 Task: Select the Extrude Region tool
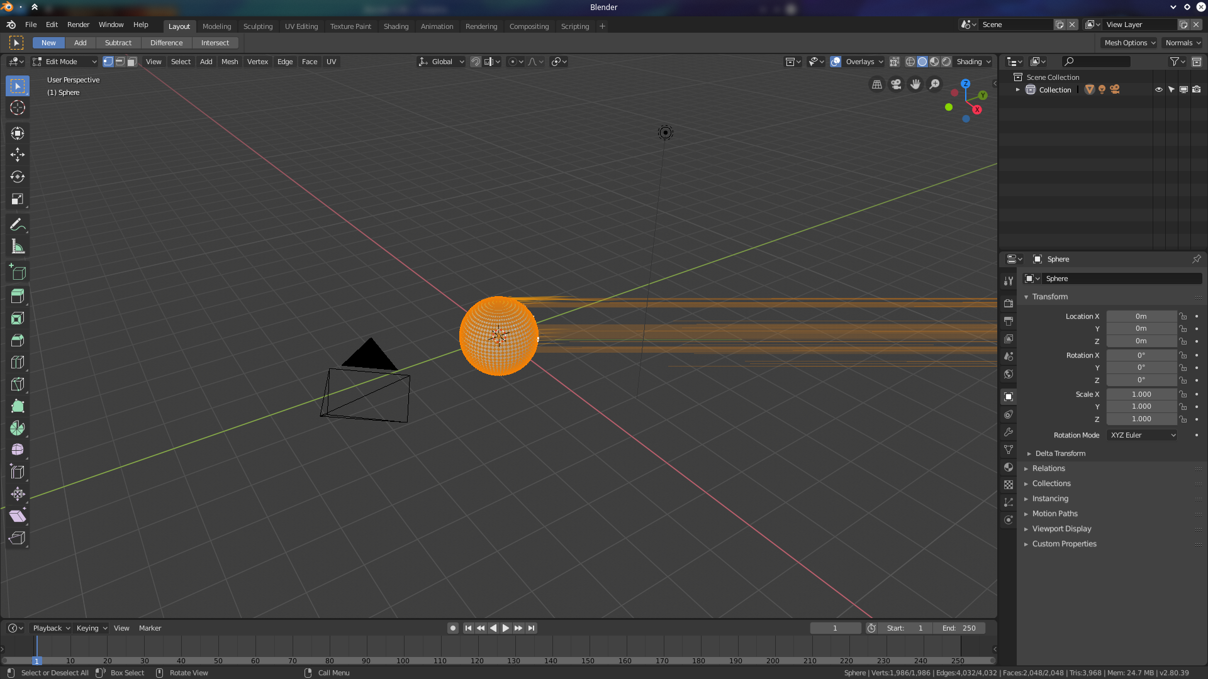pos(18,296)
